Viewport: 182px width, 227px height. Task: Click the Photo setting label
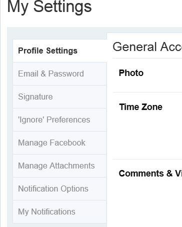131,73
